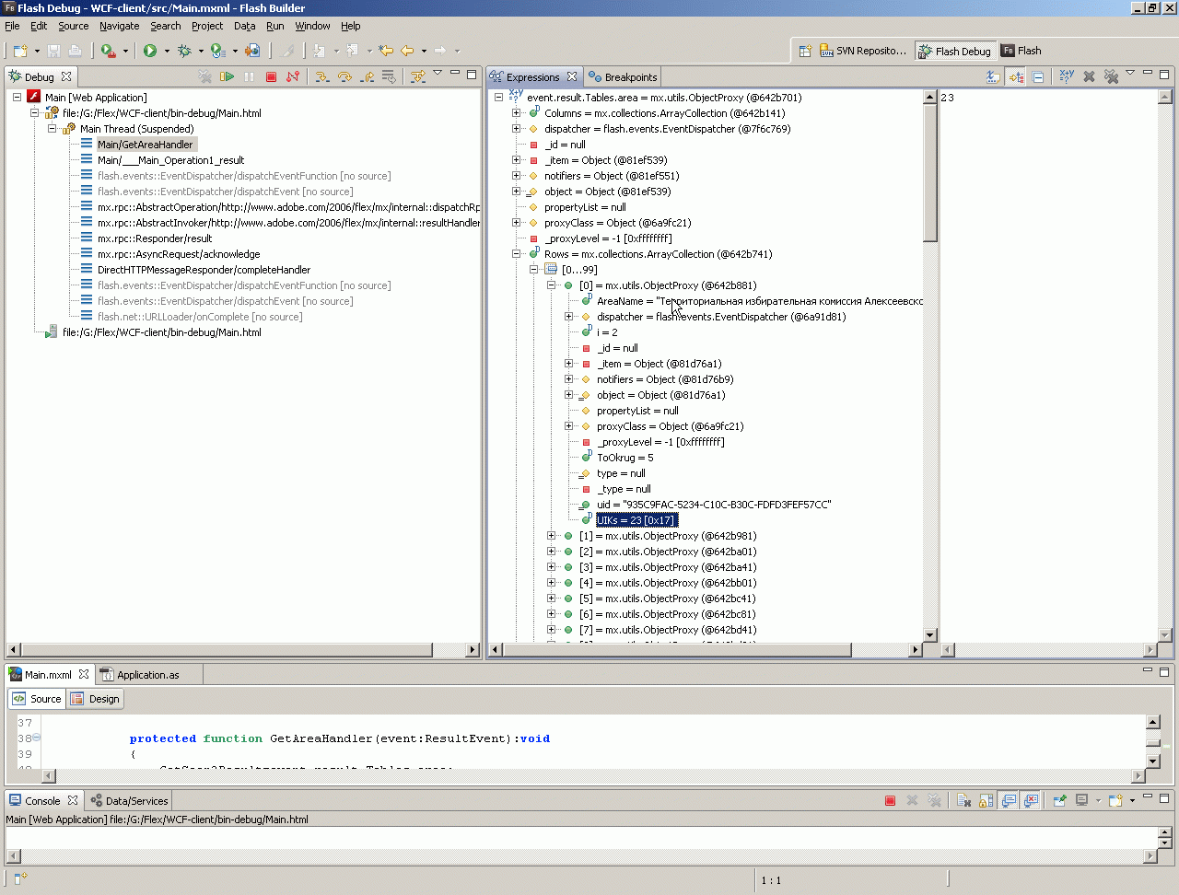
Task: Click the Export Release Build icon
Action: click(252, 51)
